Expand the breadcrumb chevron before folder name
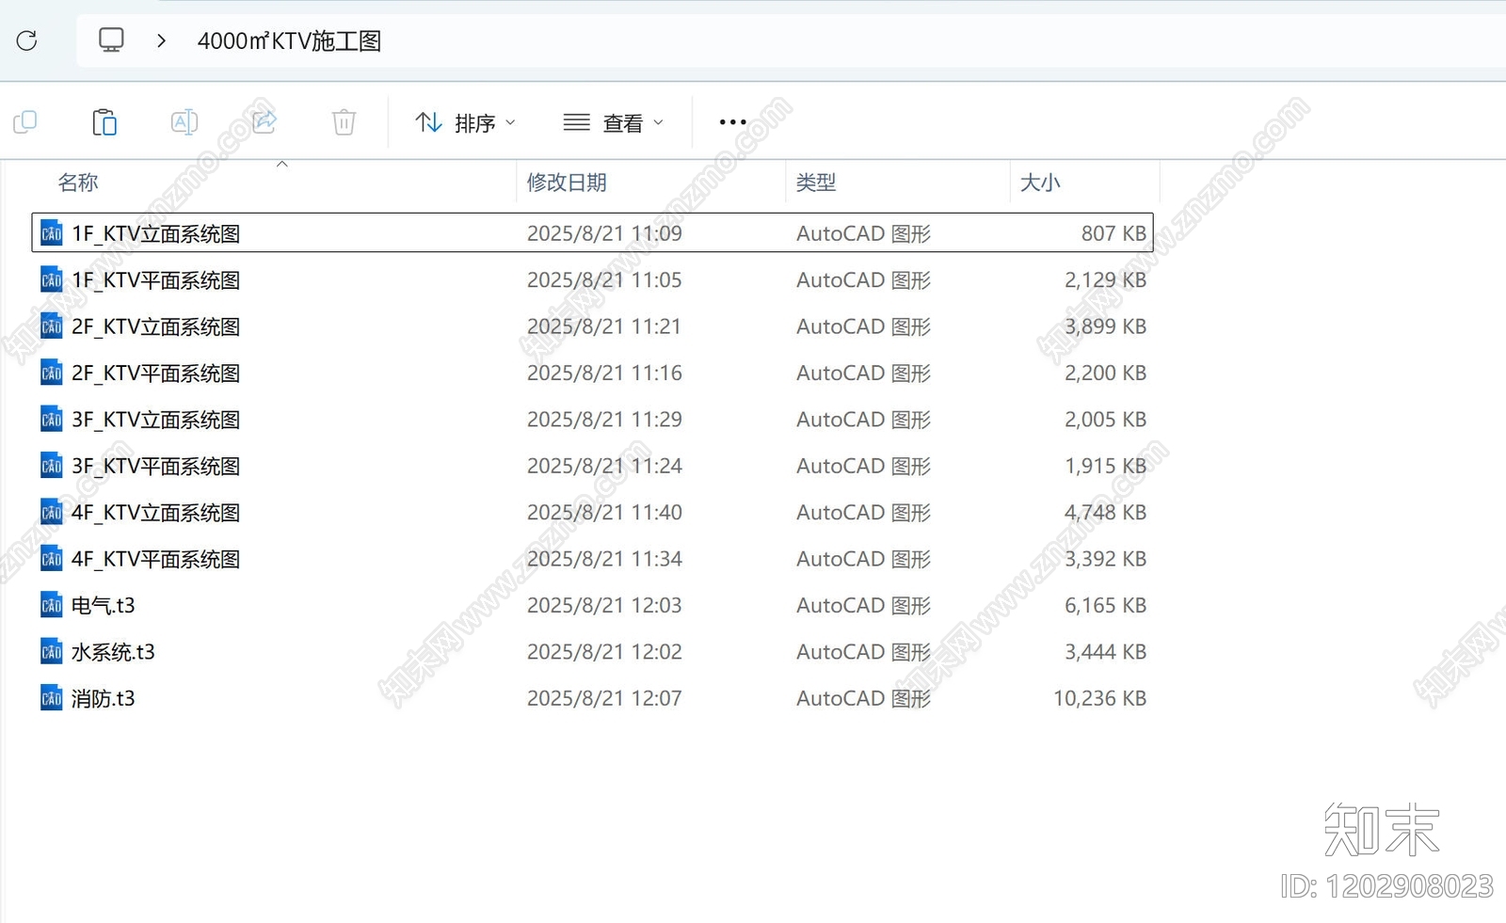 [x=162, y=40]
